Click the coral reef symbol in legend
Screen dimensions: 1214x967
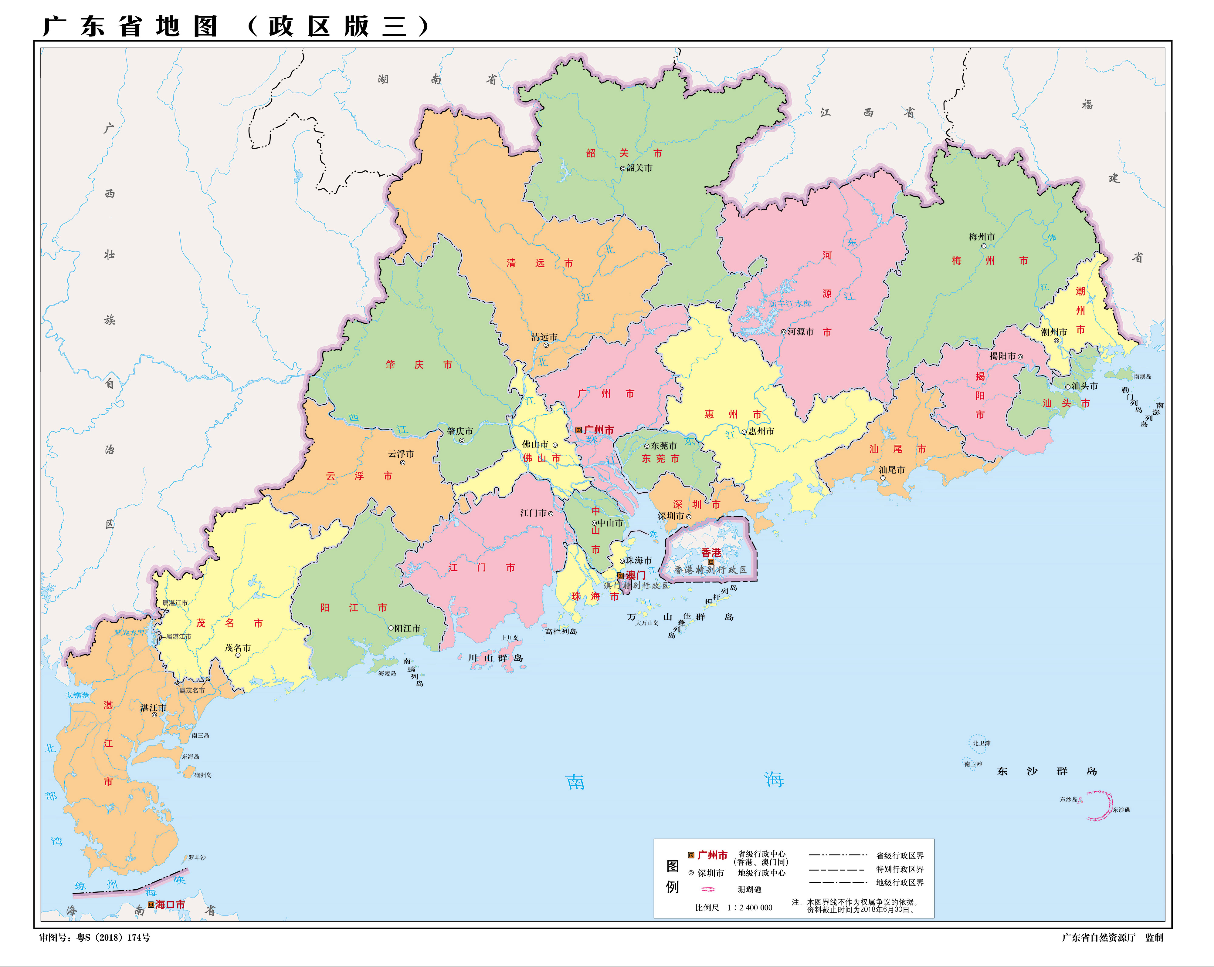pyautogui.click(x=707, y=889)
